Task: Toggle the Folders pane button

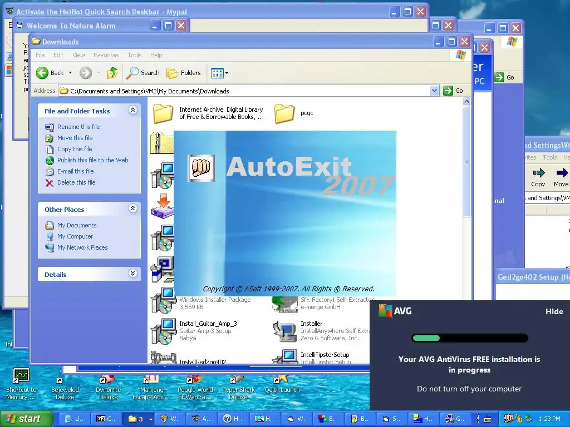Action: pos(184,73)
